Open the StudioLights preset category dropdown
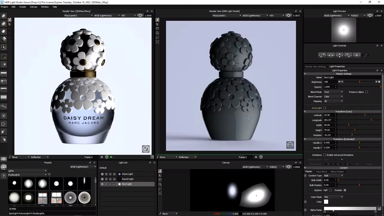Screen dimensions: 384x216 pyautogui.click(x=27, y=175)
